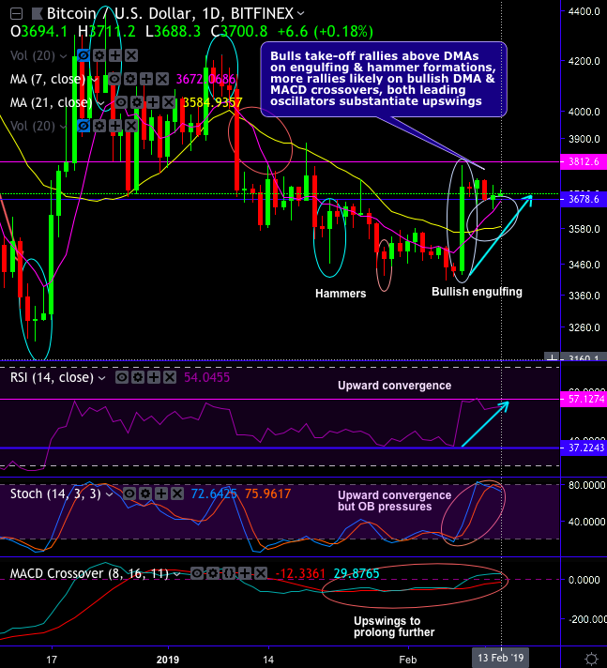The height and width of the screenshot is (668, 607).
Task: Click the MACD Crossover (8, 16, 11) name
Action: tap(89, 573)
